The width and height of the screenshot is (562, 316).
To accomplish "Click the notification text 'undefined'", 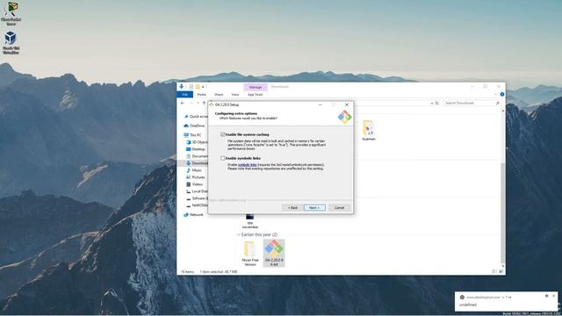I will pos(468,305).
